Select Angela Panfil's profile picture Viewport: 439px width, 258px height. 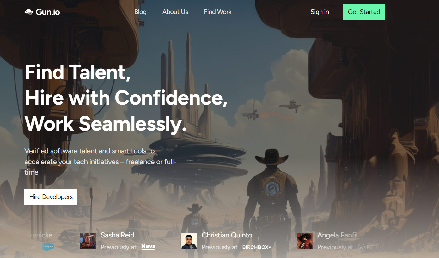[x=304, y=241]
